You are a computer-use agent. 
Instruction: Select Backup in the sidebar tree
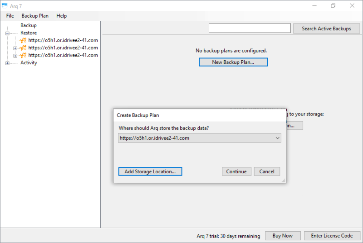(x=29, y=25)
